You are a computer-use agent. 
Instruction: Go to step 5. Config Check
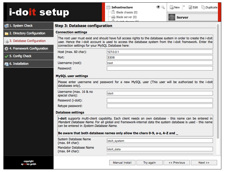pos(29,56)
